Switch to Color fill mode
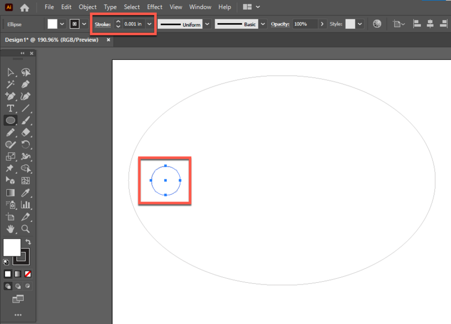451x324 pixels. pyautogui.click(x=8, y=274)
